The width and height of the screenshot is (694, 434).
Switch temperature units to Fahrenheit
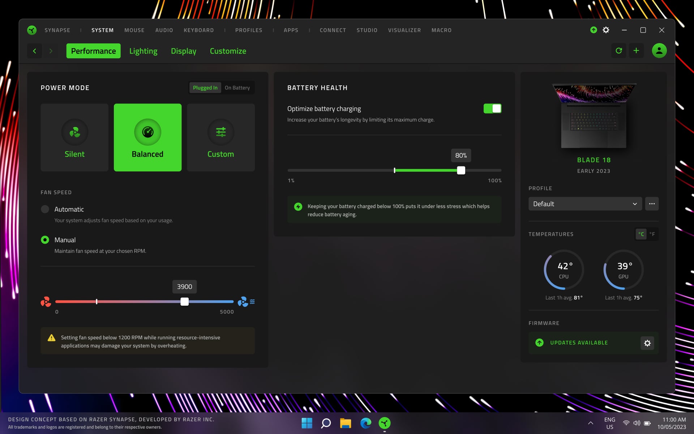(x=652, y=234)
